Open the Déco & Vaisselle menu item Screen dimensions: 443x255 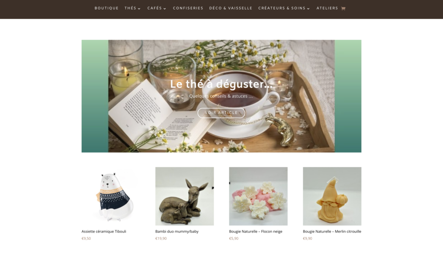[x=231, y=8]
